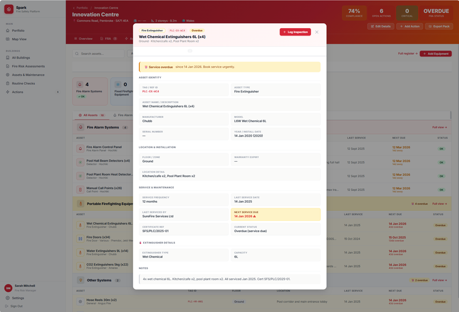Click the Hose Reels 30m (x2) row
The height and width of the screenshot is (312, 459).
pyautogui.click(x=262, y=302)
